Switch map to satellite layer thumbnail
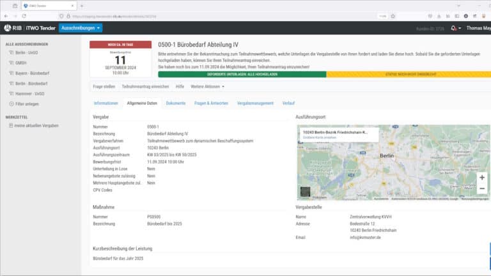 pos(306,192)
